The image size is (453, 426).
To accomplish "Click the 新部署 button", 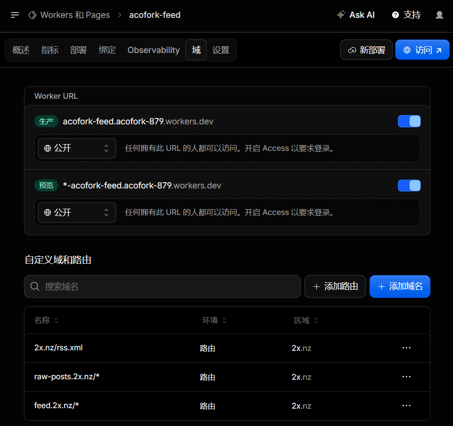I will tap(366, 50).
